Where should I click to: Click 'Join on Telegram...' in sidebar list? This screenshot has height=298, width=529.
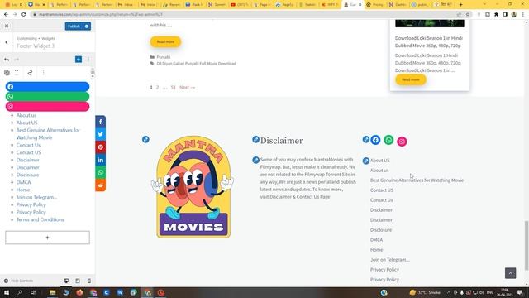pyautogui.click(x=36, y=197)
